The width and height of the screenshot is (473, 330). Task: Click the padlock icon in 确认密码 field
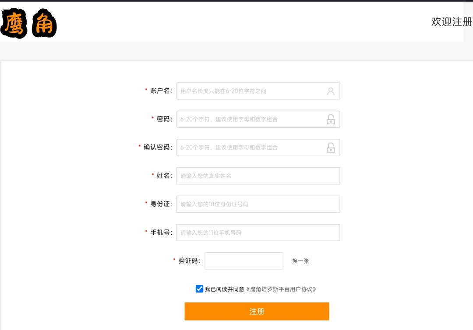(x=331, y=148)
